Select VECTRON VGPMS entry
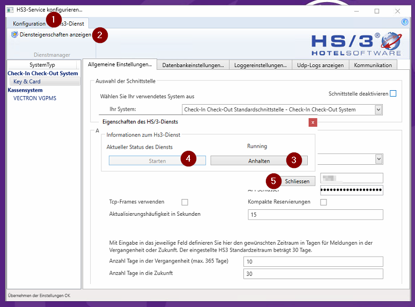The height and width of the screenshot is (307, 415). [x=35, y=98]
